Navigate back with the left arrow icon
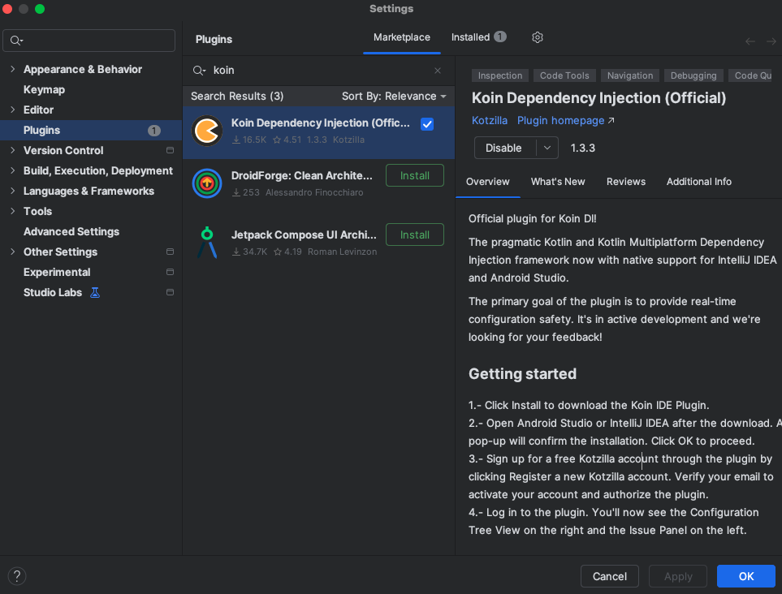Viewport: 782px width, 594px height. [x=750, y=41]
